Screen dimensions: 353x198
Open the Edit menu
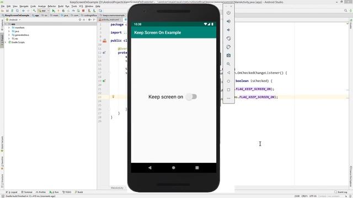[9, 6]
